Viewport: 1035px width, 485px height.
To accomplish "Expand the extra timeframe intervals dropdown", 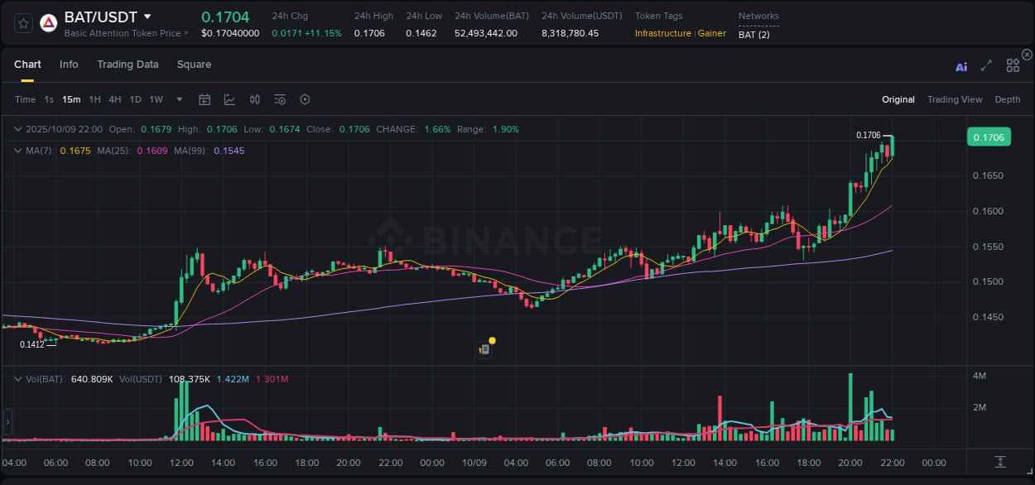I will coord(178,99).
